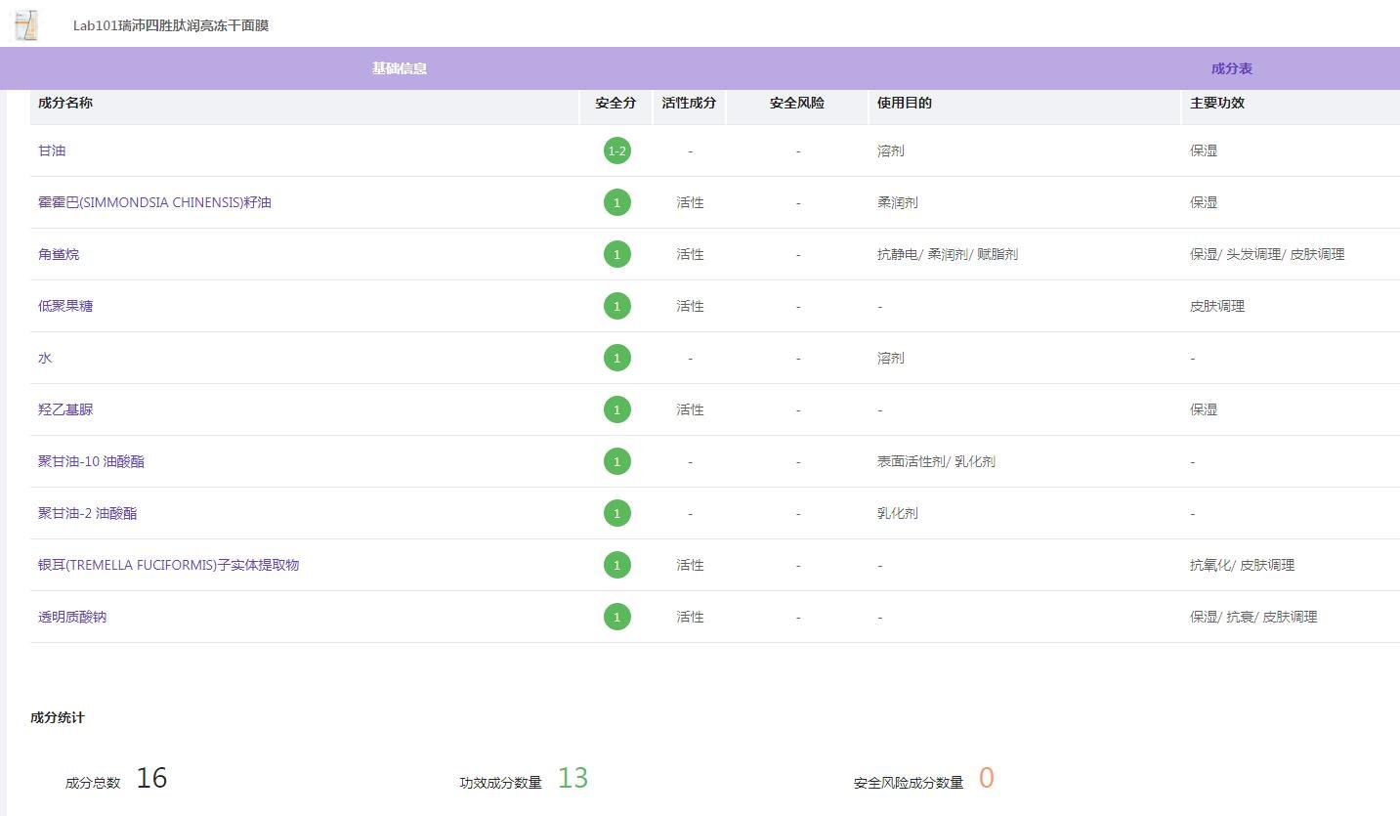Click the safety score badge for 透明质酸钠
1400x816 pixels.
[x=616, y=617]
